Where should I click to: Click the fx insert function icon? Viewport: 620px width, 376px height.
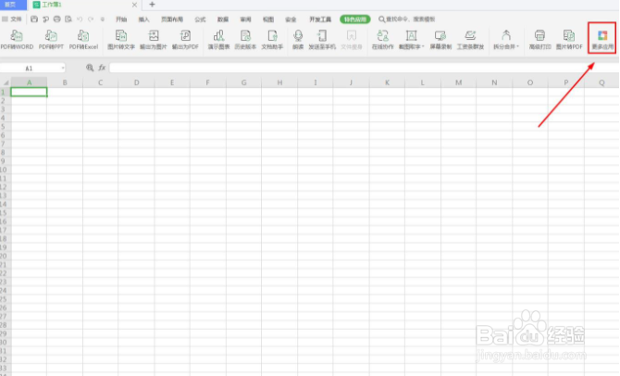pos(102,68)
